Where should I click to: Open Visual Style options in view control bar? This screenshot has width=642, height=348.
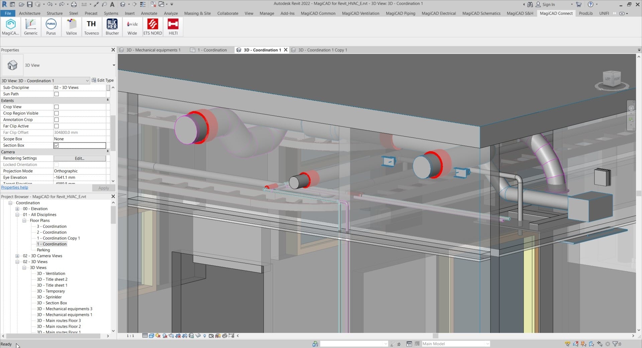151,336
